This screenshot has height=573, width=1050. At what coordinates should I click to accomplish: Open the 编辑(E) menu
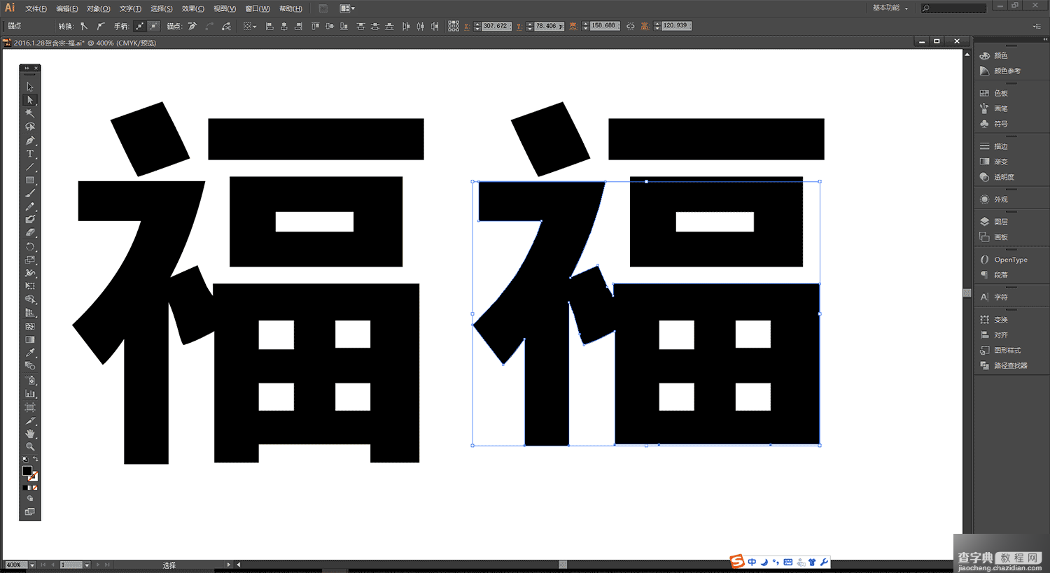pyautogui.click(x=67, y=8)
